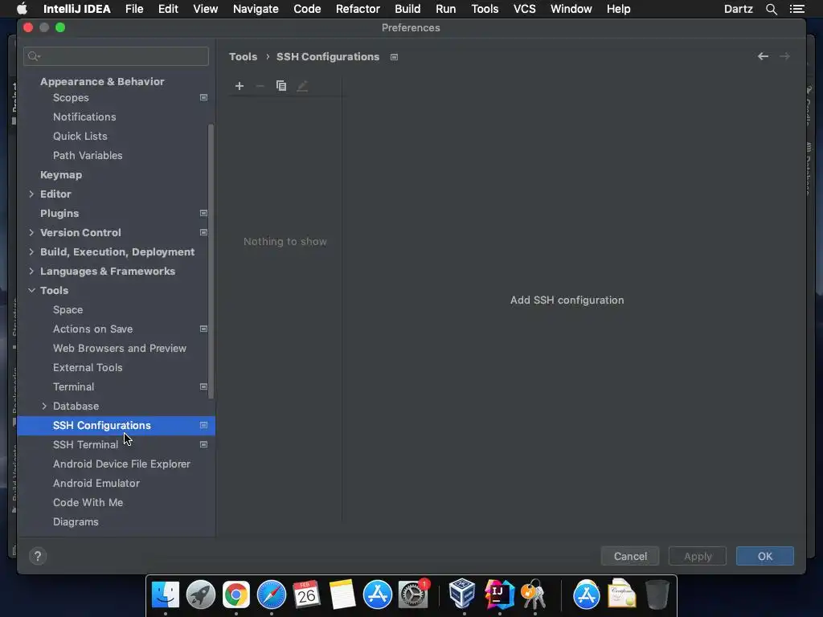Click the project icon beside SSH Configurations row

203,425
